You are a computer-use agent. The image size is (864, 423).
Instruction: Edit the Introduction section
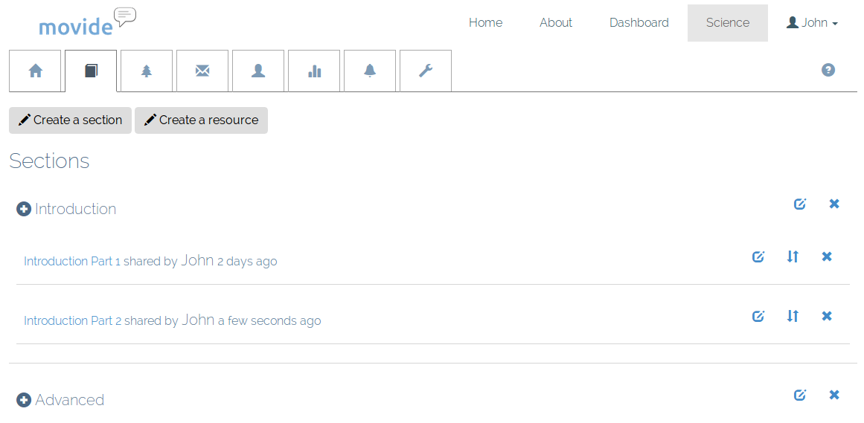[800, 204]
